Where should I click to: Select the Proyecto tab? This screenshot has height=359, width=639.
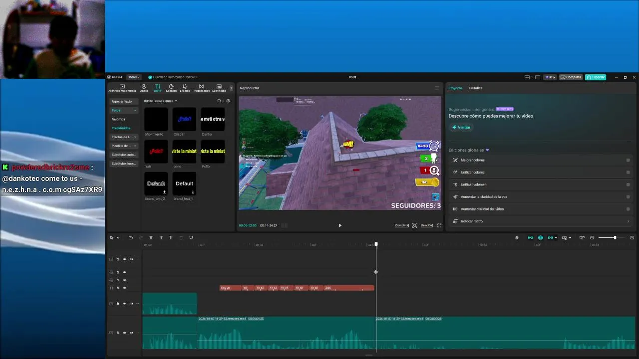(455, 88)
